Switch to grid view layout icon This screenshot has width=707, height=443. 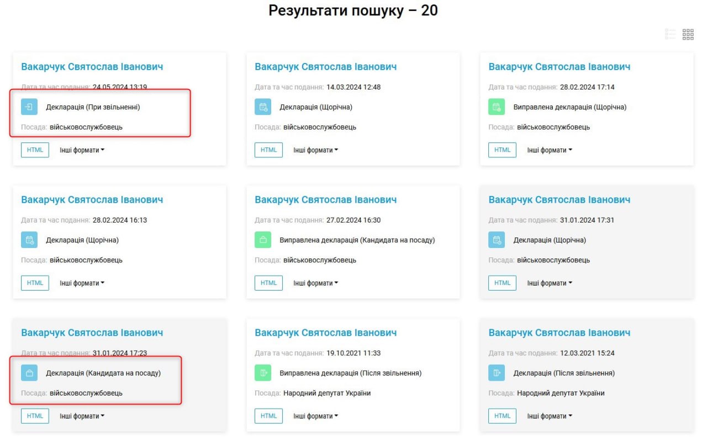click(x=688, y=35)
